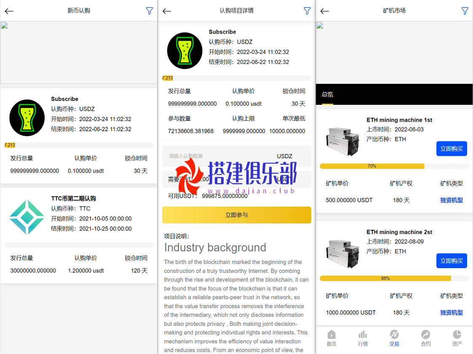473x354 pixels.
Task: Click the 认购币种 TTC line
Action: click(x=71, y=208)
